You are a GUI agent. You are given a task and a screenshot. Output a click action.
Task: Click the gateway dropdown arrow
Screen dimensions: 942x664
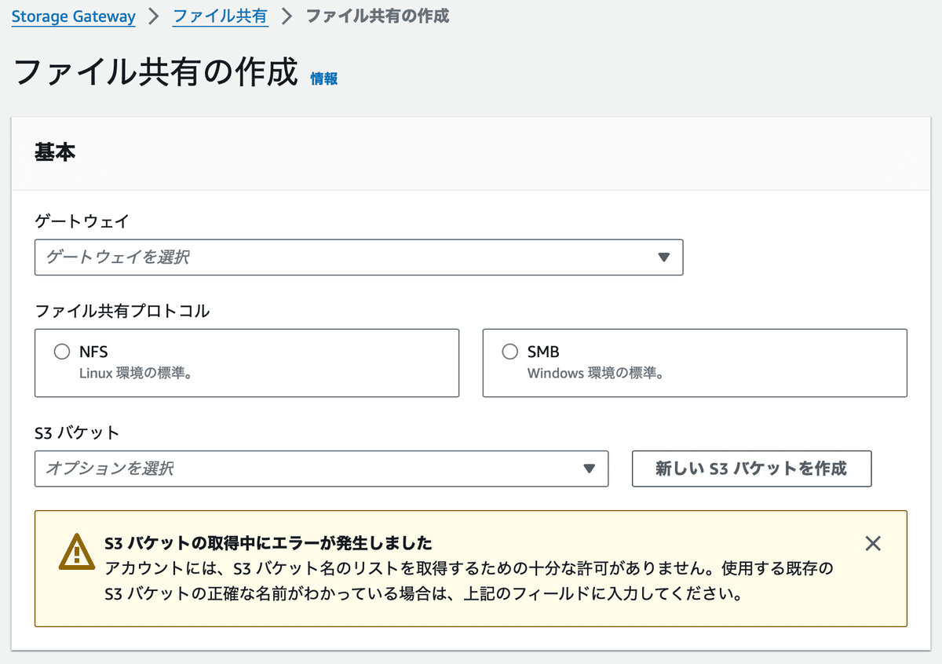tap(664, 257)
